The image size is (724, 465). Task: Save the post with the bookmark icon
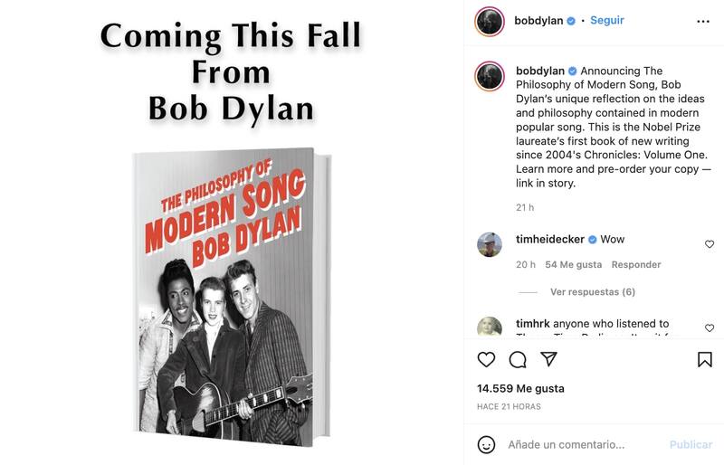pos(705,359)
